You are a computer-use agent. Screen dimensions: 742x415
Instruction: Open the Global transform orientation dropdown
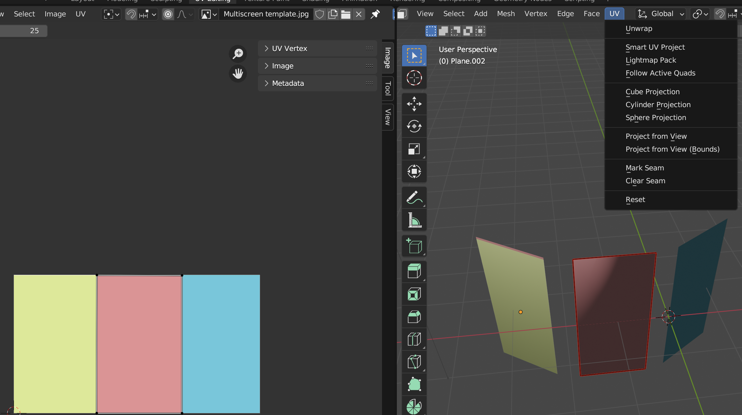(x=661, y=14)
